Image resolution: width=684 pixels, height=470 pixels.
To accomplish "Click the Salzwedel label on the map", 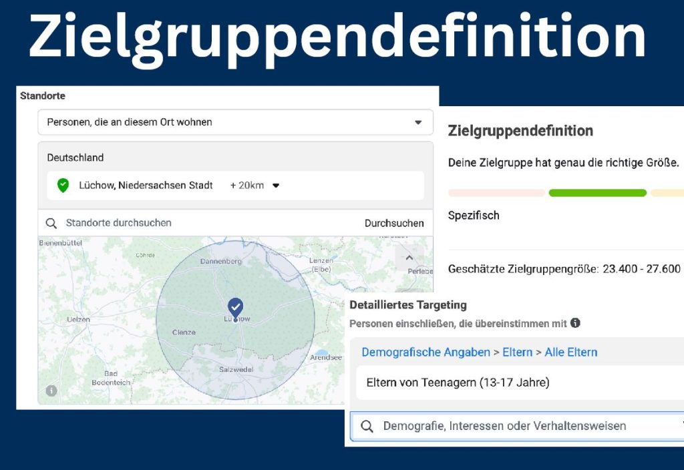I will click(236, 369).
